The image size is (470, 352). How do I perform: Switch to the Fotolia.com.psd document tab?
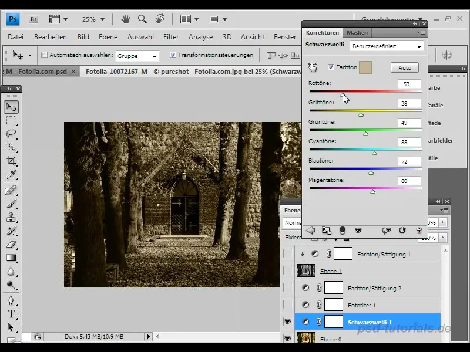[x=42, y=72]
